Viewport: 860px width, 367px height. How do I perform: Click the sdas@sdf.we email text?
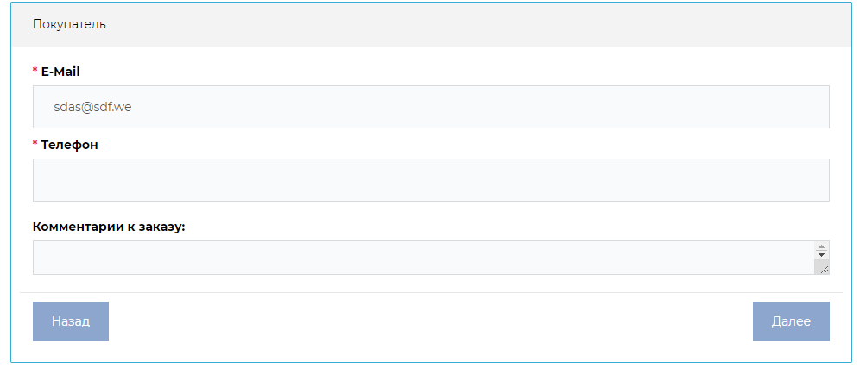tap(92, 107)
